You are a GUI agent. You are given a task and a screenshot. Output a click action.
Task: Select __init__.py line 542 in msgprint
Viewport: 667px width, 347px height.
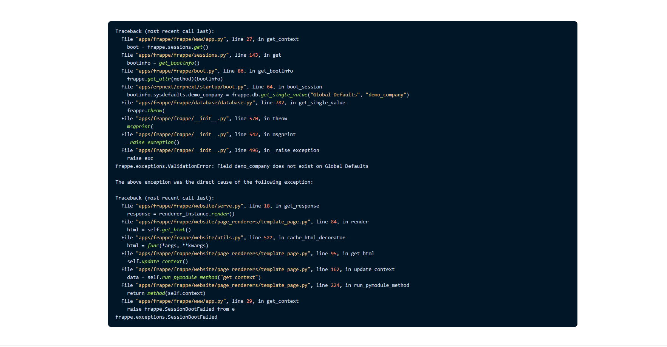[208, 135]
